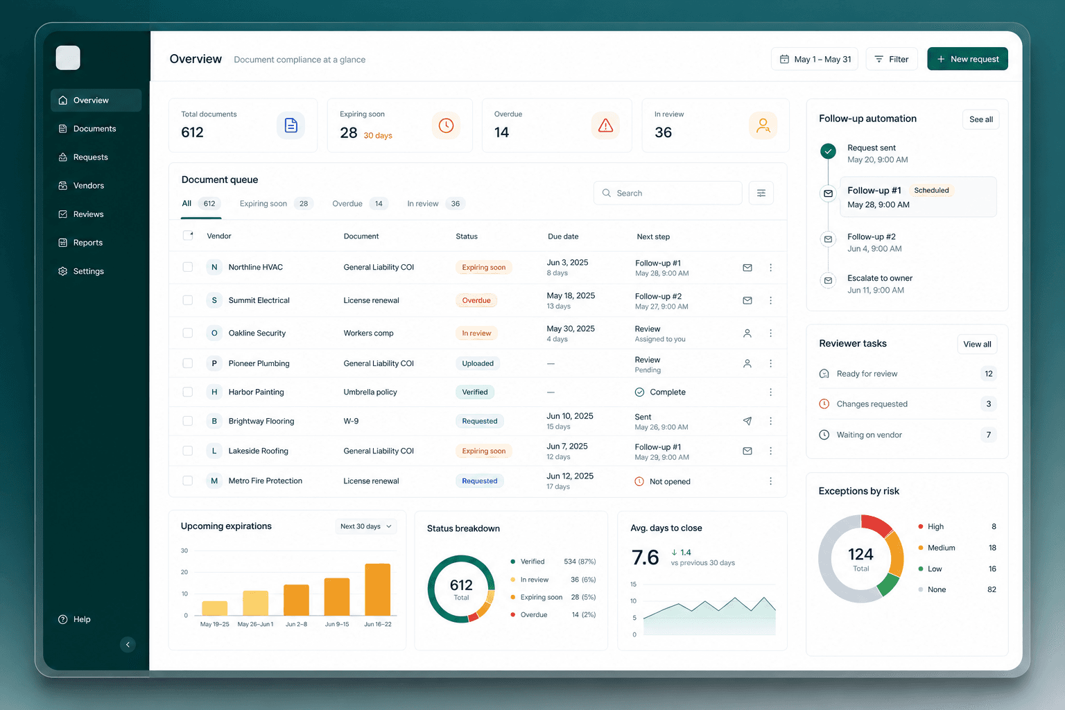1065x710 pixels.
Task: Open the more menu for Summit Electrical
Action: pos(770,300)
